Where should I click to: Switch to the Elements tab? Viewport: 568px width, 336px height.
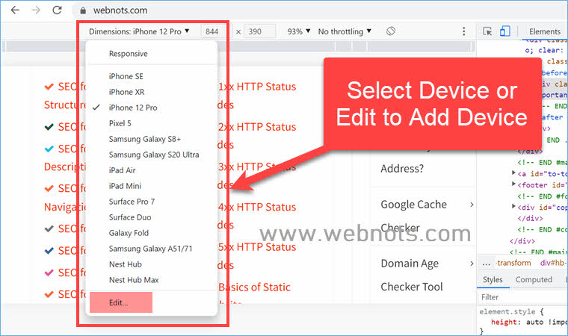(544, 31)
